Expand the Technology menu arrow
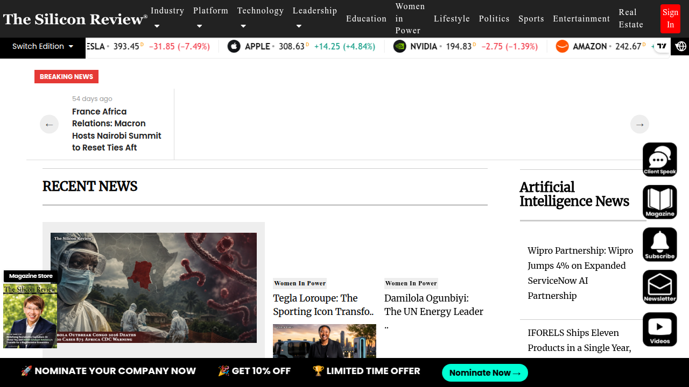The height and width of the screenshot is (387, 689). click(243, 26)
